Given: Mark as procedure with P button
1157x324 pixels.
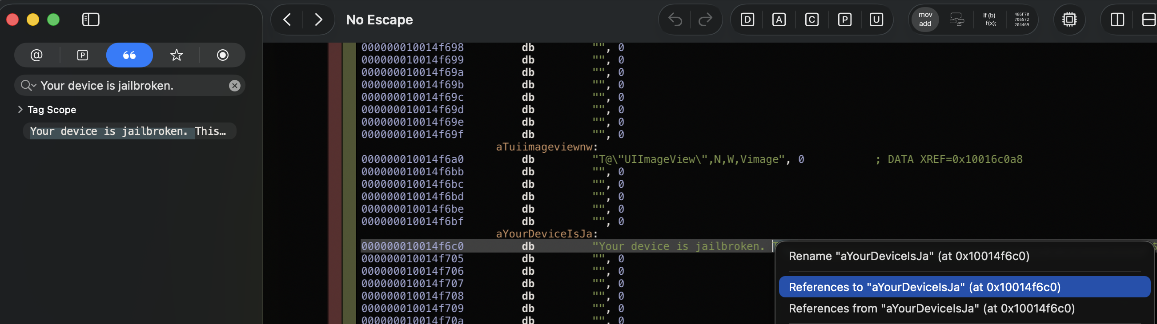Looking at the screenshot, I should [x=845, y=20].
